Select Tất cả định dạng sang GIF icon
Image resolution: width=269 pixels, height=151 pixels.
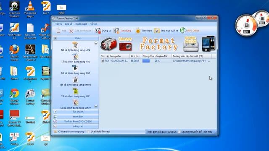coord(75,91)
